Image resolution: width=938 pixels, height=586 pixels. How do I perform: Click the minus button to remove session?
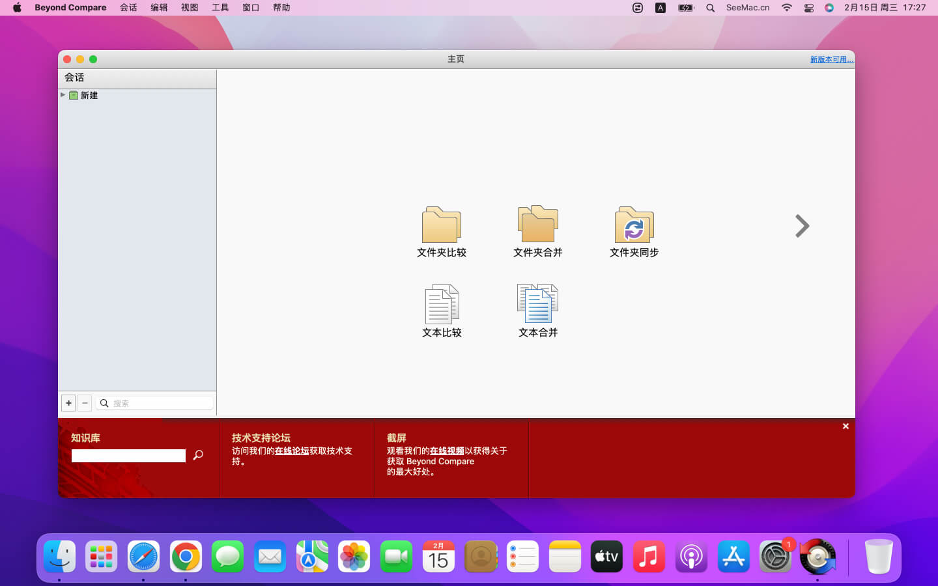[85, 403]
